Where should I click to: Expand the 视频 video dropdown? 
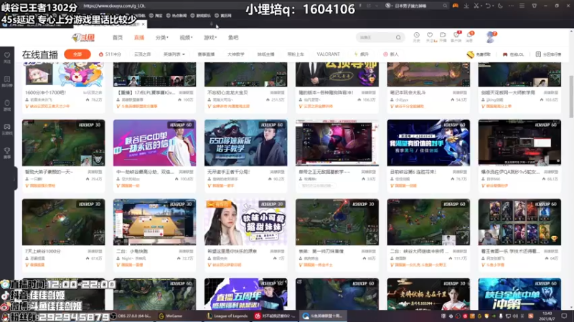click(x=186, y=38)
